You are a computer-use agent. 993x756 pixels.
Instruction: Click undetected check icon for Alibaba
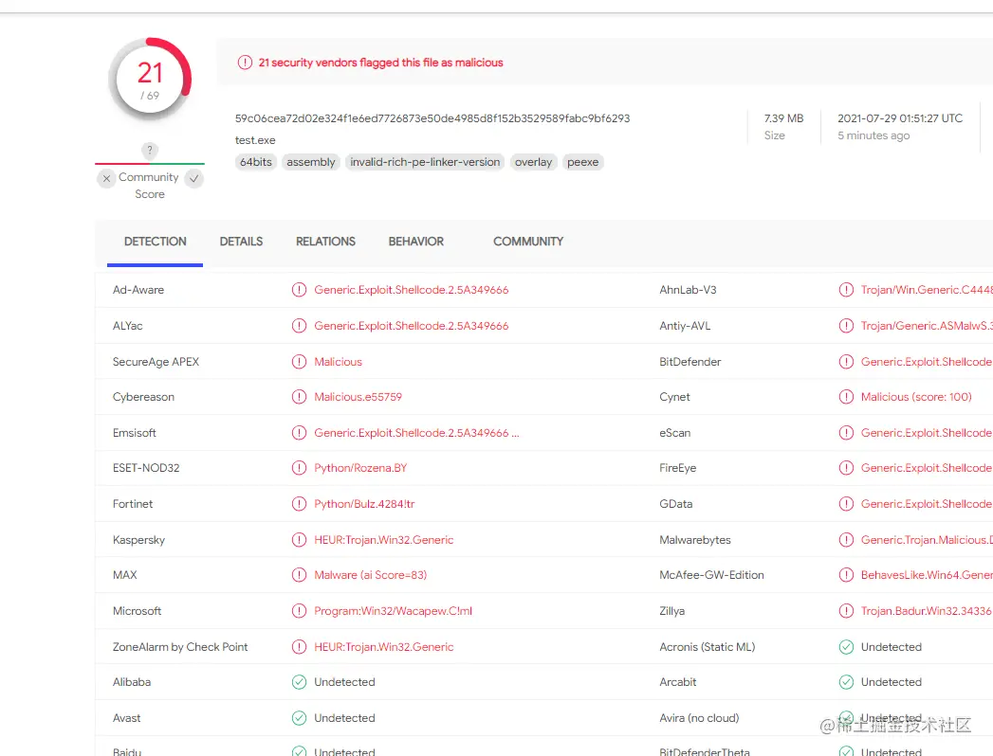pos(299,682)
